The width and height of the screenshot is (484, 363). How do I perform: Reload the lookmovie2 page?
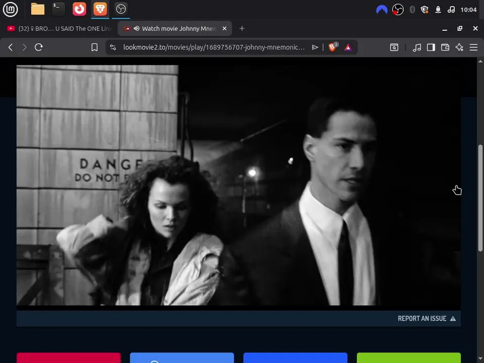[39, 47]
